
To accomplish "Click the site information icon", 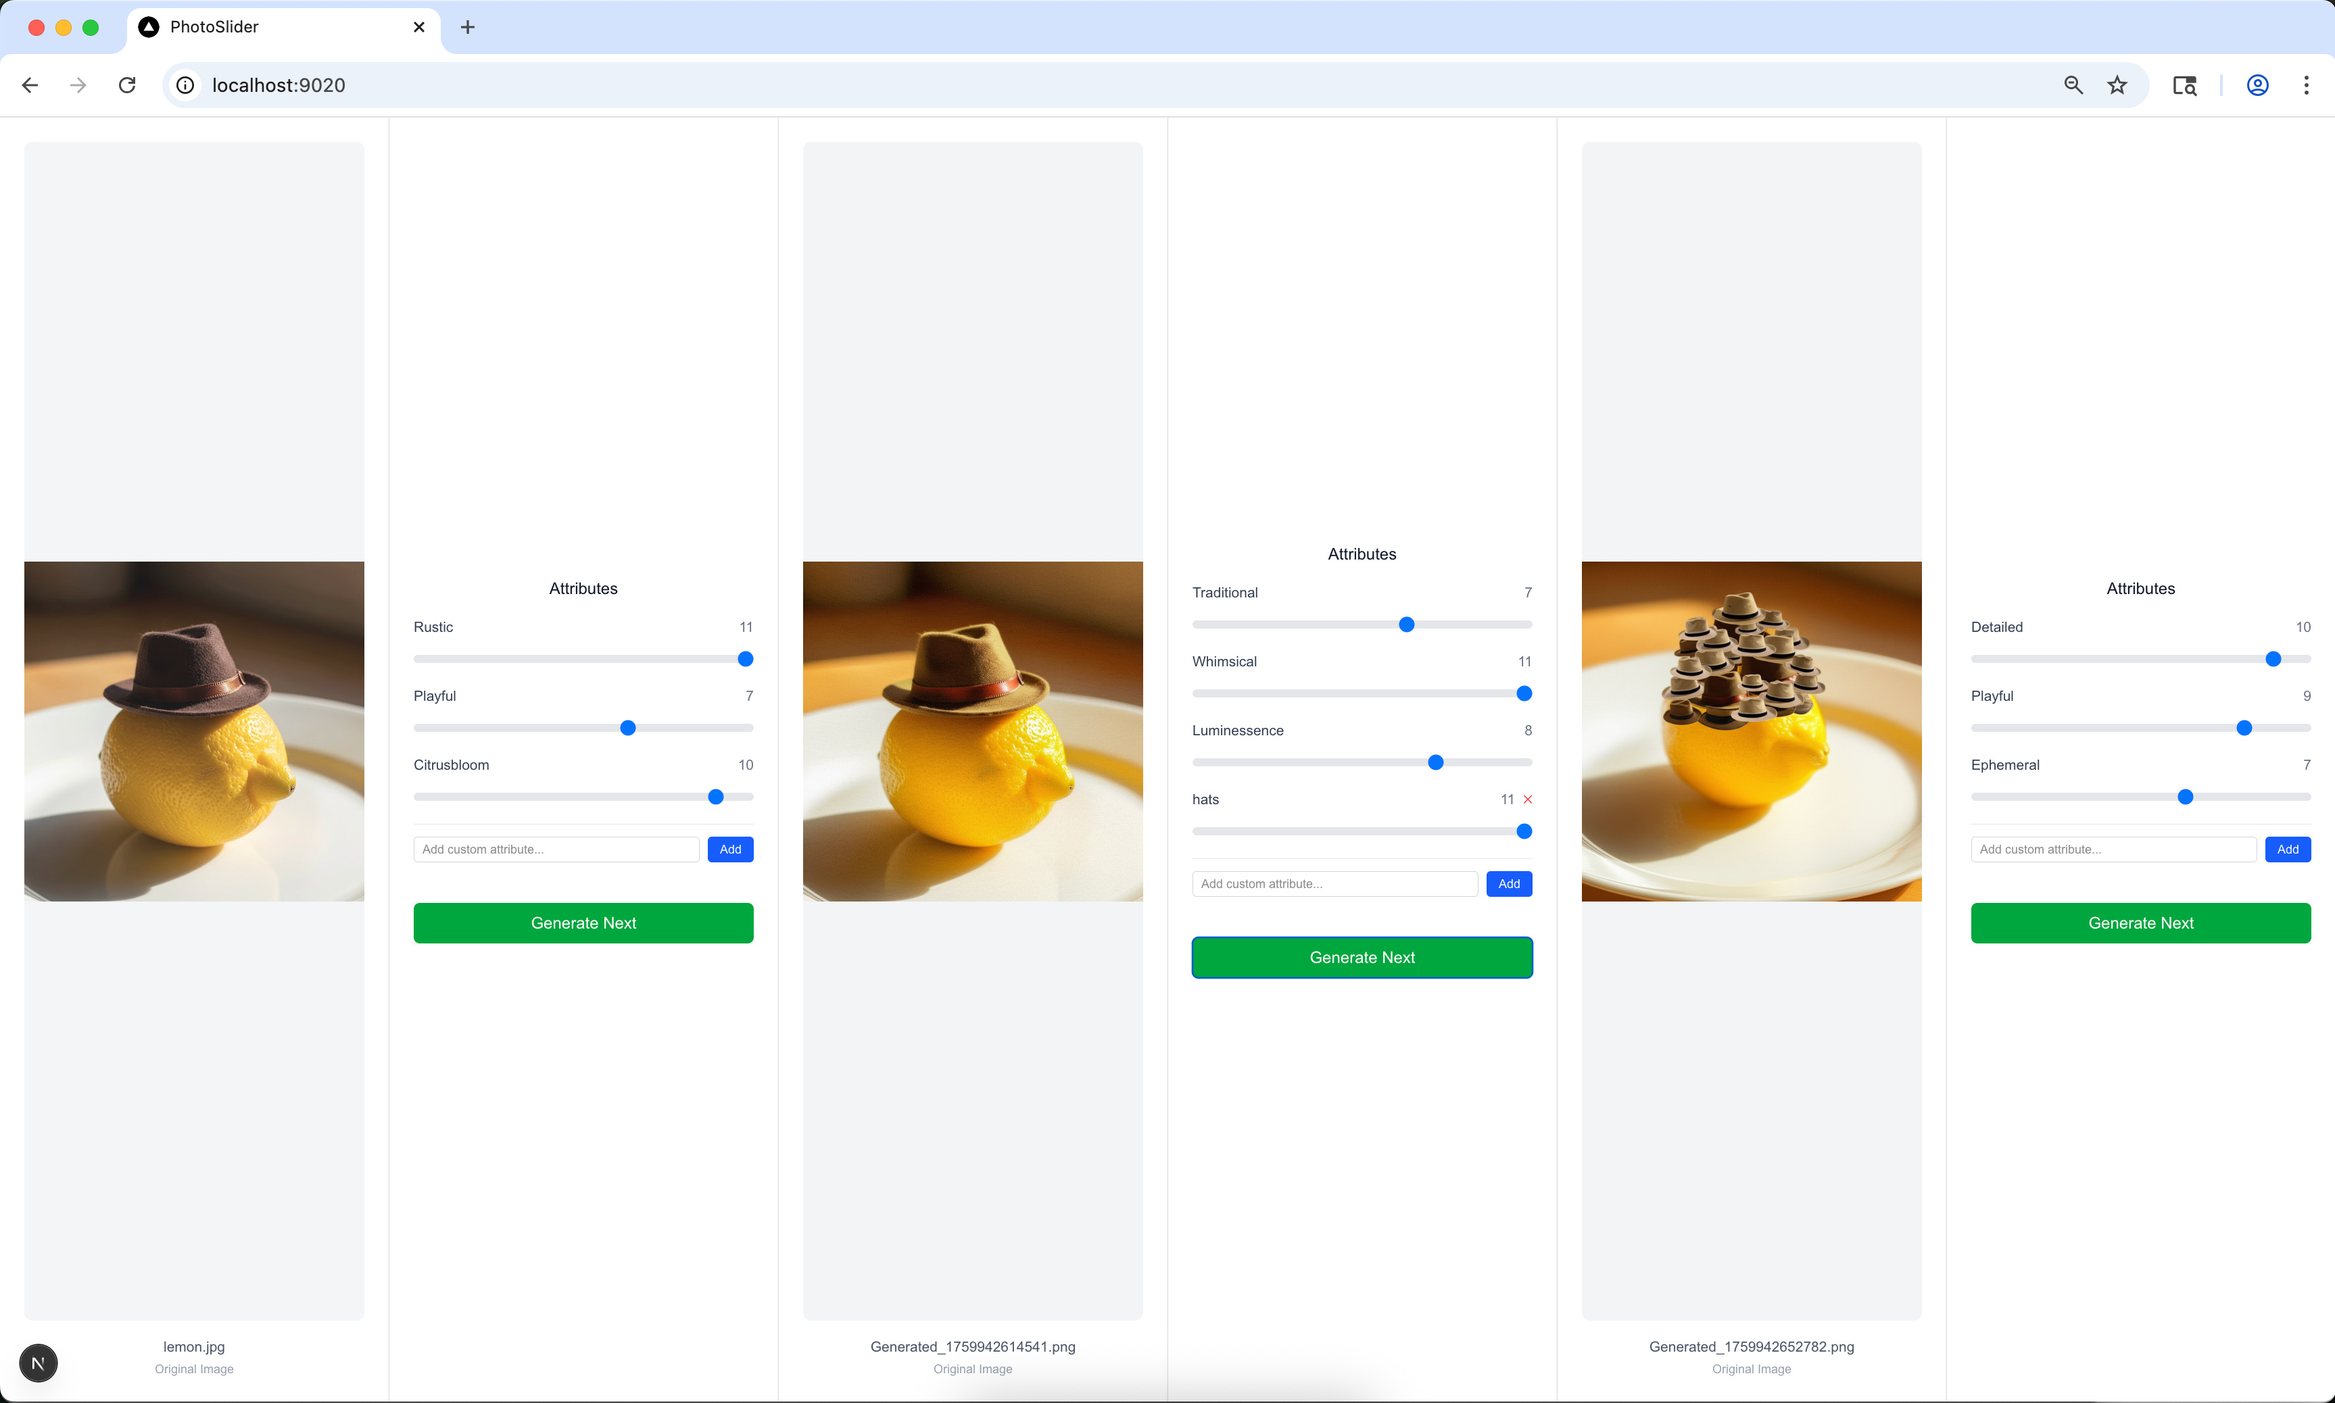I will point(185,85).
